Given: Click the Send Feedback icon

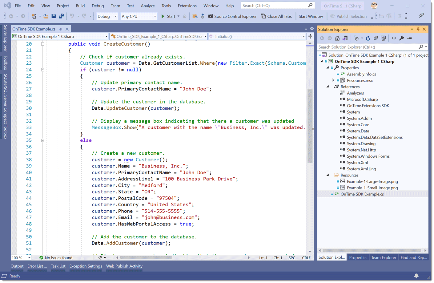Looking at the screenshot, I should click(x=421, y=15).
